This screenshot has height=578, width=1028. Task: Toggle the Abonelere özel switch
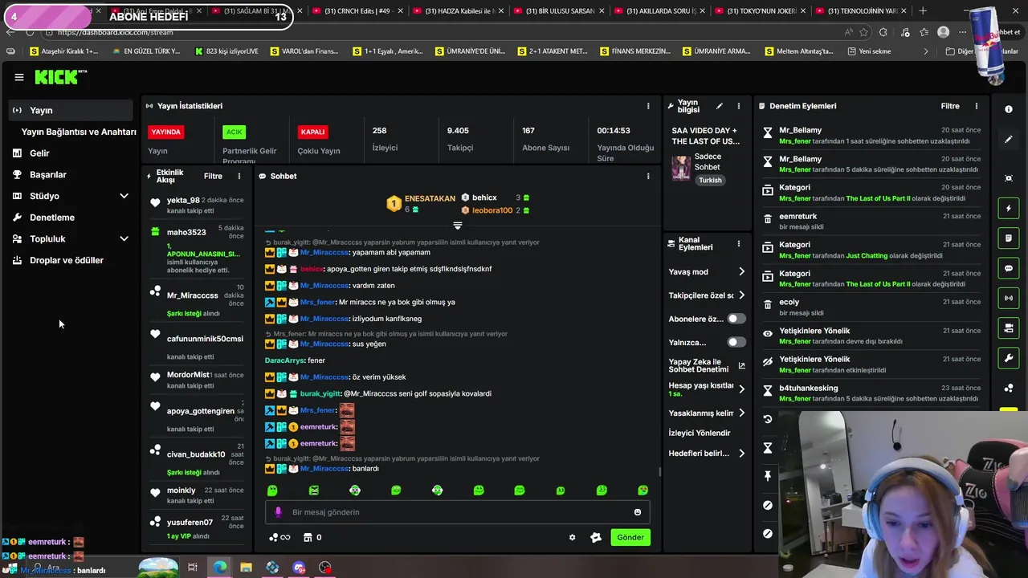(x=736, y=319)
